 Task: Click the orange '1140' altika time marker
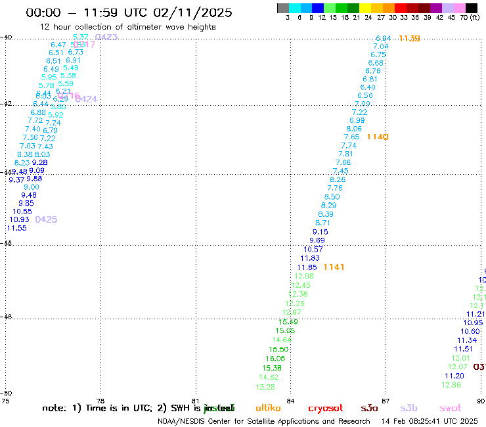tap(378, 137)
